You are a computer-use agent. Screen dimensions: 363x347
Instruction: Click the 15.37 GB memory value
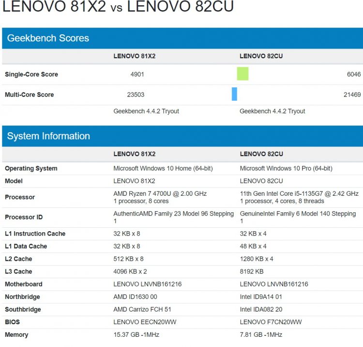tap(136, 334)
